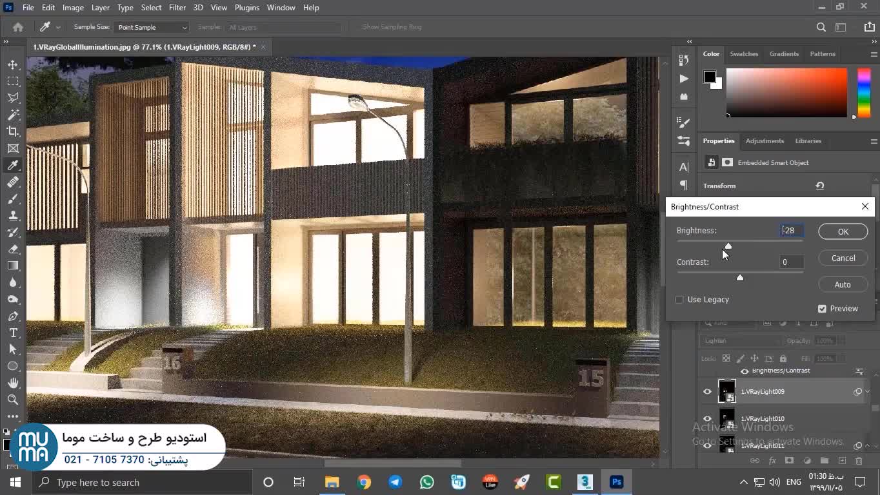The height and width of the screenshot is (495, 880).
Task: Select the Hand tool
Action: (x=13, y=383)
